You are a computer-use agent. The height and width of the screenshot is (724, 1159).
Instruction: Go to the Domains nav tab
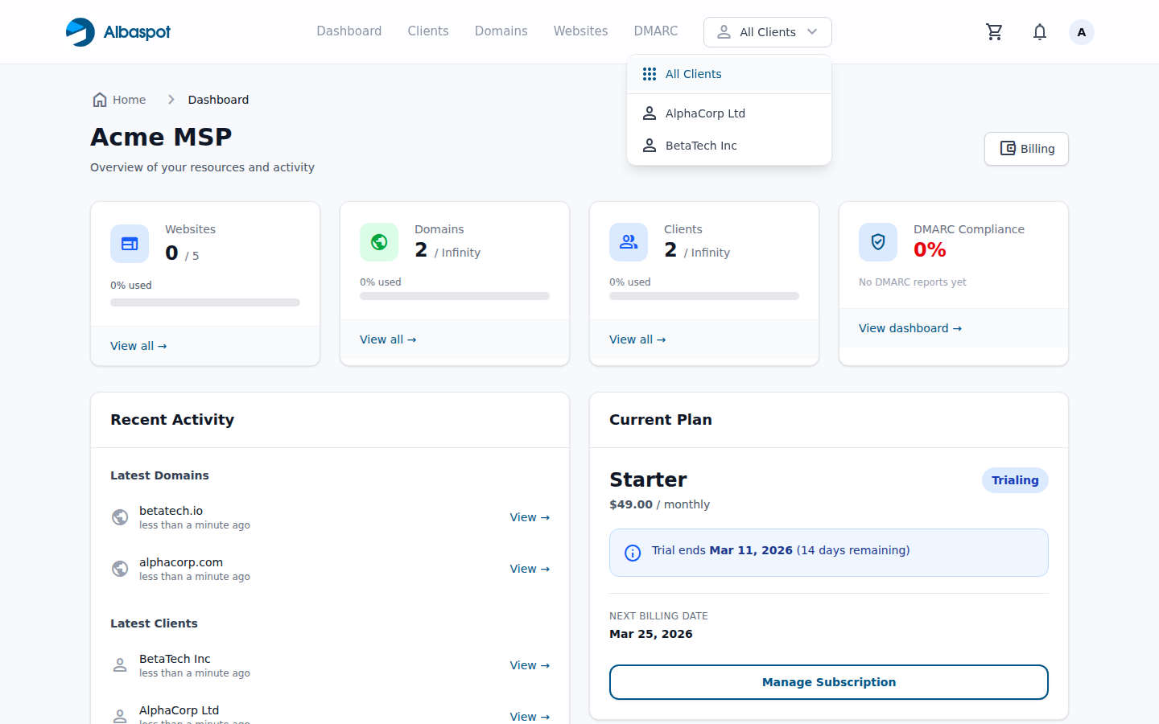pos(501,31)
